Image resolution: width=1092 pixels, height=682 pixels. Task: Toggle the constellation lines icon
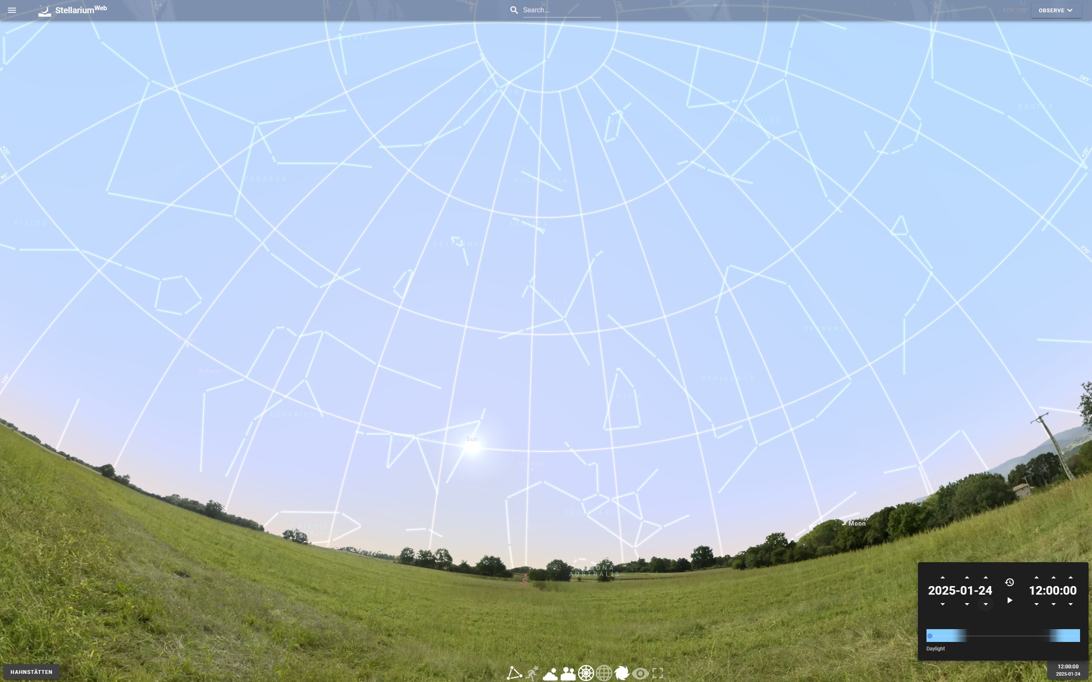(x=514, y=673)
